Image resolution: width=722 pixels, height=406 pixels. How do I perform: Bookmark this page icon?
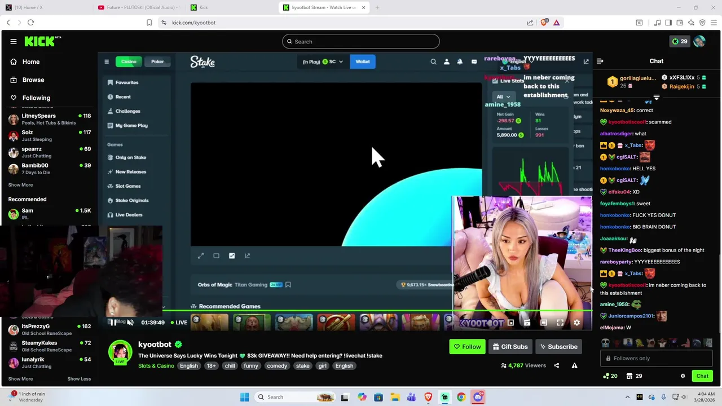click(149, 23)
